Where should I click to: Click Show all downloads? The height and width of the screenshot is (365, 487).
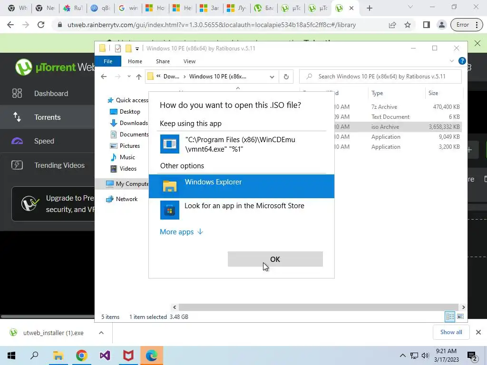(451, 332)
